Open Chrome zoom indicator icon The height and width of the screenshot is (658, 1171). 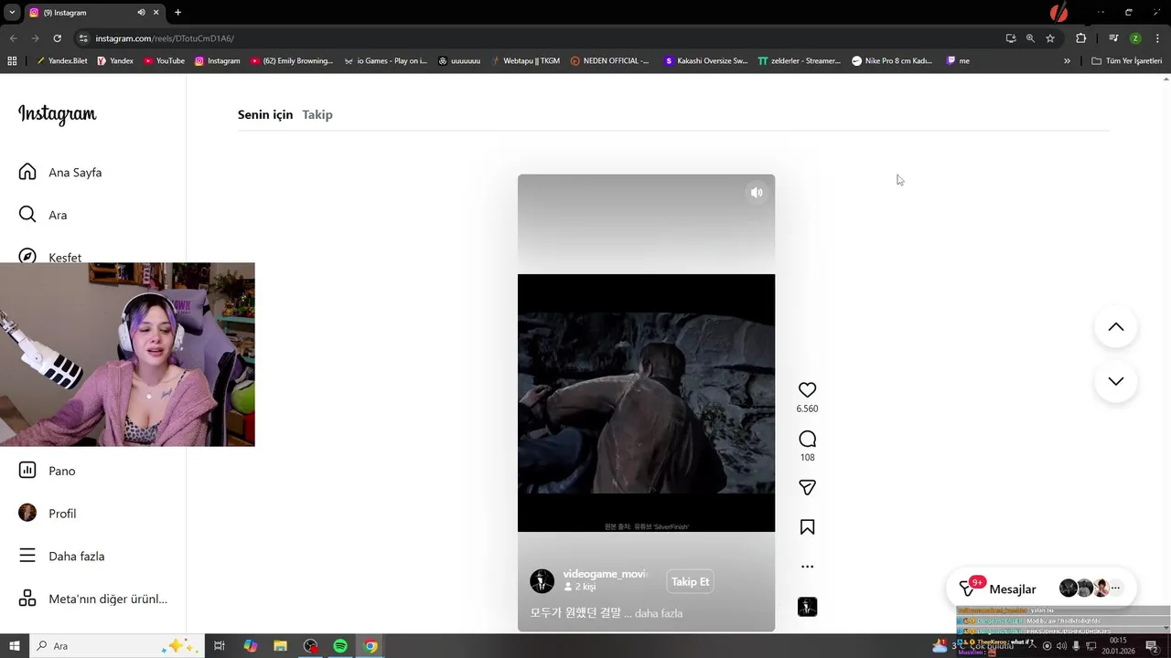point(1030,38)
